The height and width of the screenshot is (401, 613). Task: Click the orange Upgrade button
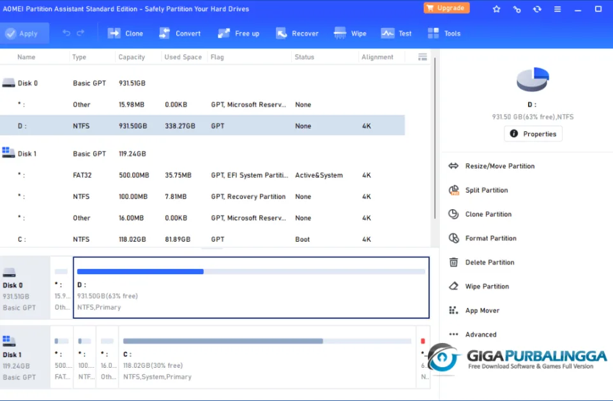coord(446,8)
